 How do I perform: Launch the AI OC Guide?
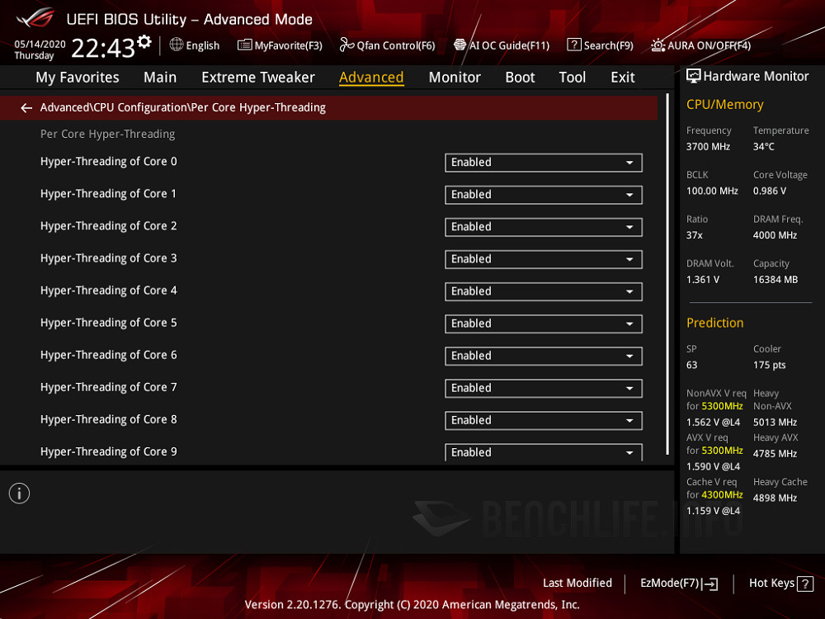click(502, 45)
